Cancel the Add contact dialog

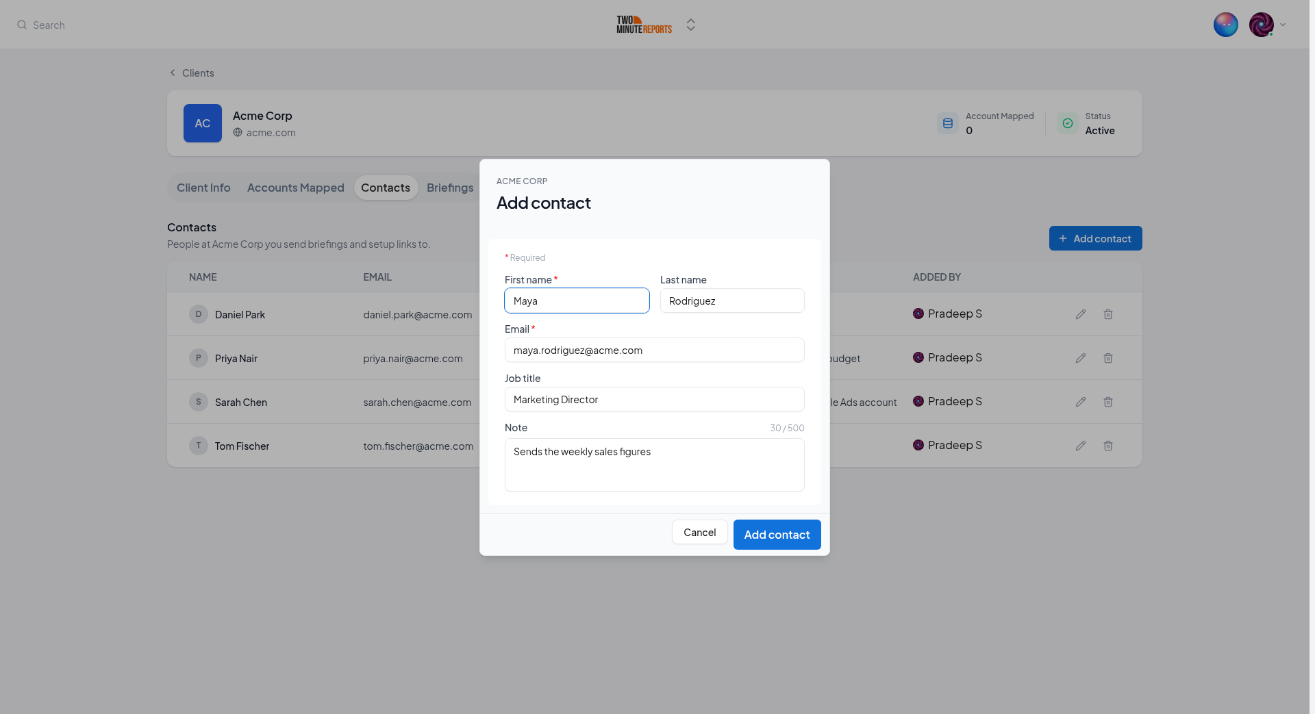pos(699,532)
